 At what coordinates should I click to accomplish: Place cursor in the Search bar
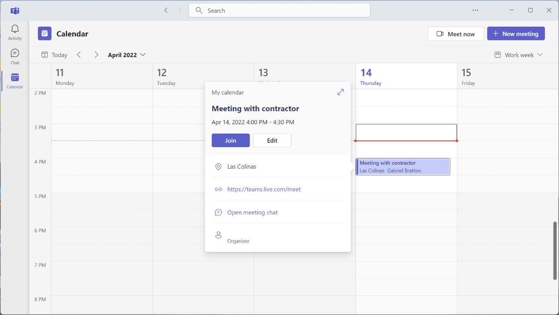(x=279, y=10)
